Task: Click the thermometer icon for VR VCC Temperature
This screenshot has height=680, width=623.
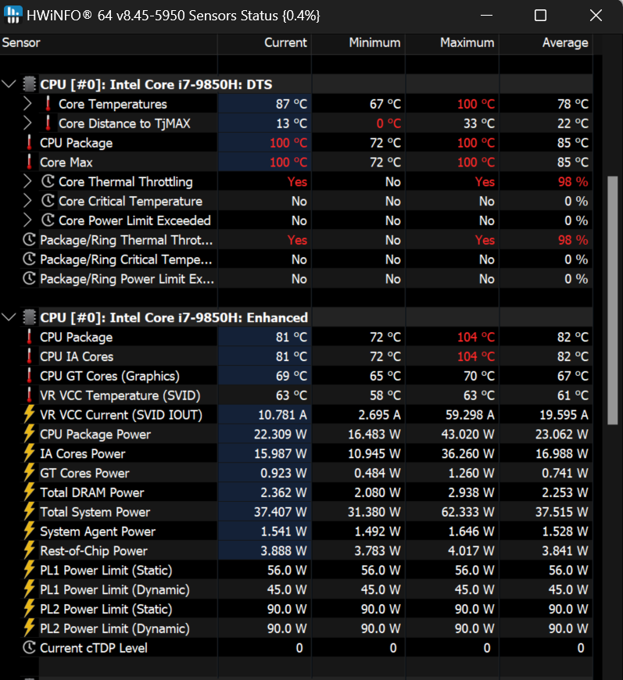Action: 29,395
